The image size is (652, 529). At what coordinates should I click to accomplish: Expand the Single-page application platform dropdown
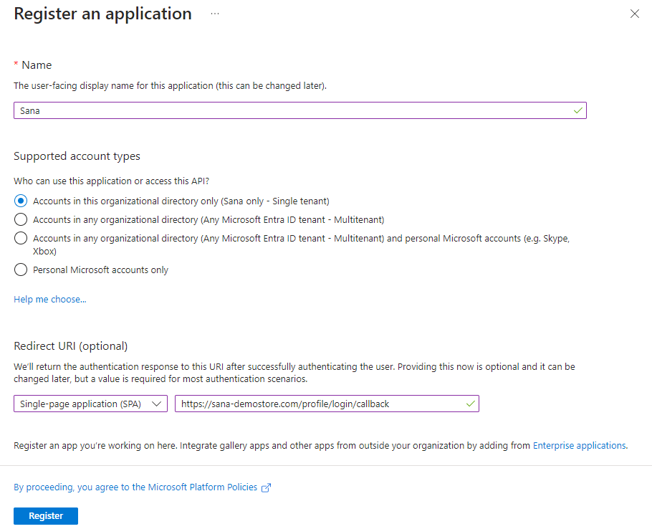coord(90,404)
